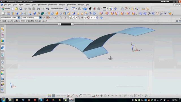Image resolution: width=181 pixels, height=102 pixels.
Task: Select the Profile sketch curve tool
Action: click(x=68, y=96)
